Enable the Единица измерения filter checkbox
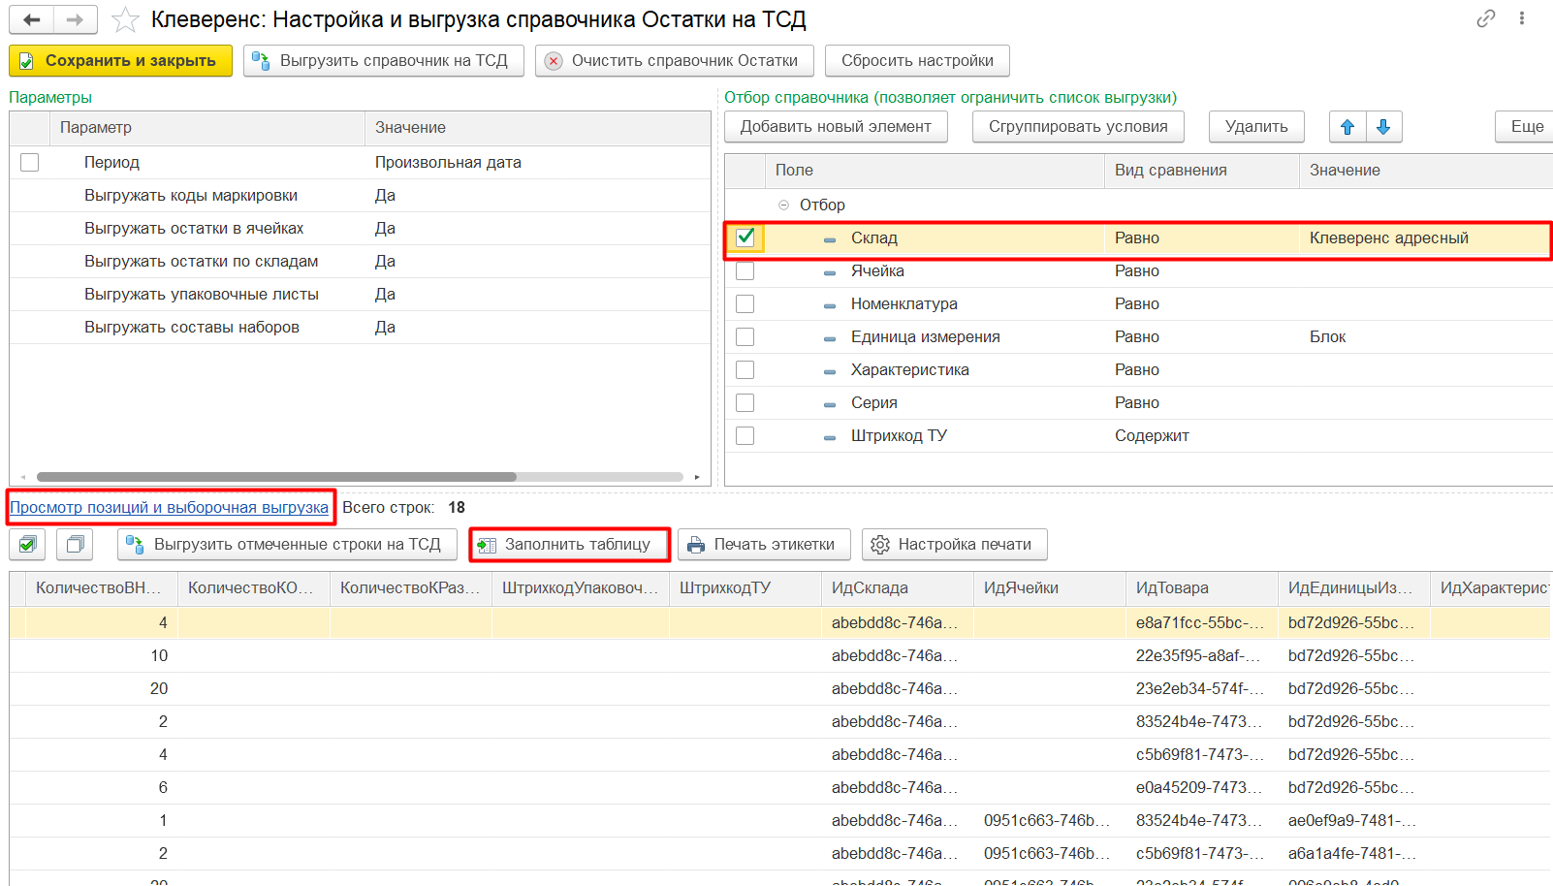 745,336
